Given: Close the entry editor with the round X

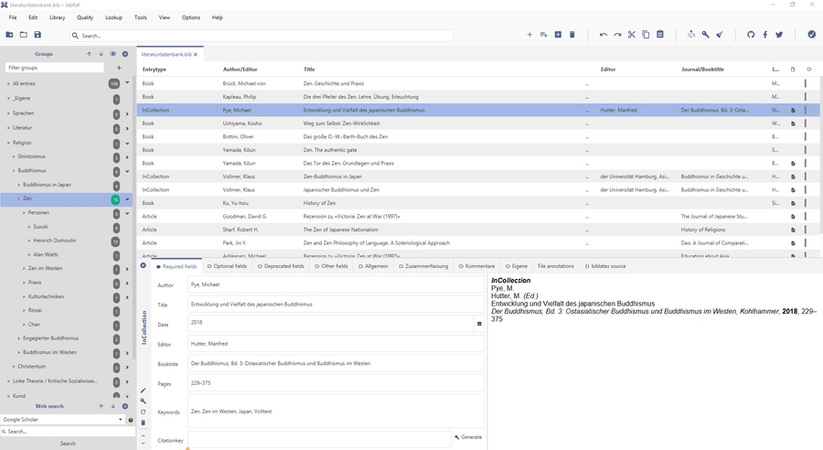Looking at the screenshot, I should click(144, 266).
